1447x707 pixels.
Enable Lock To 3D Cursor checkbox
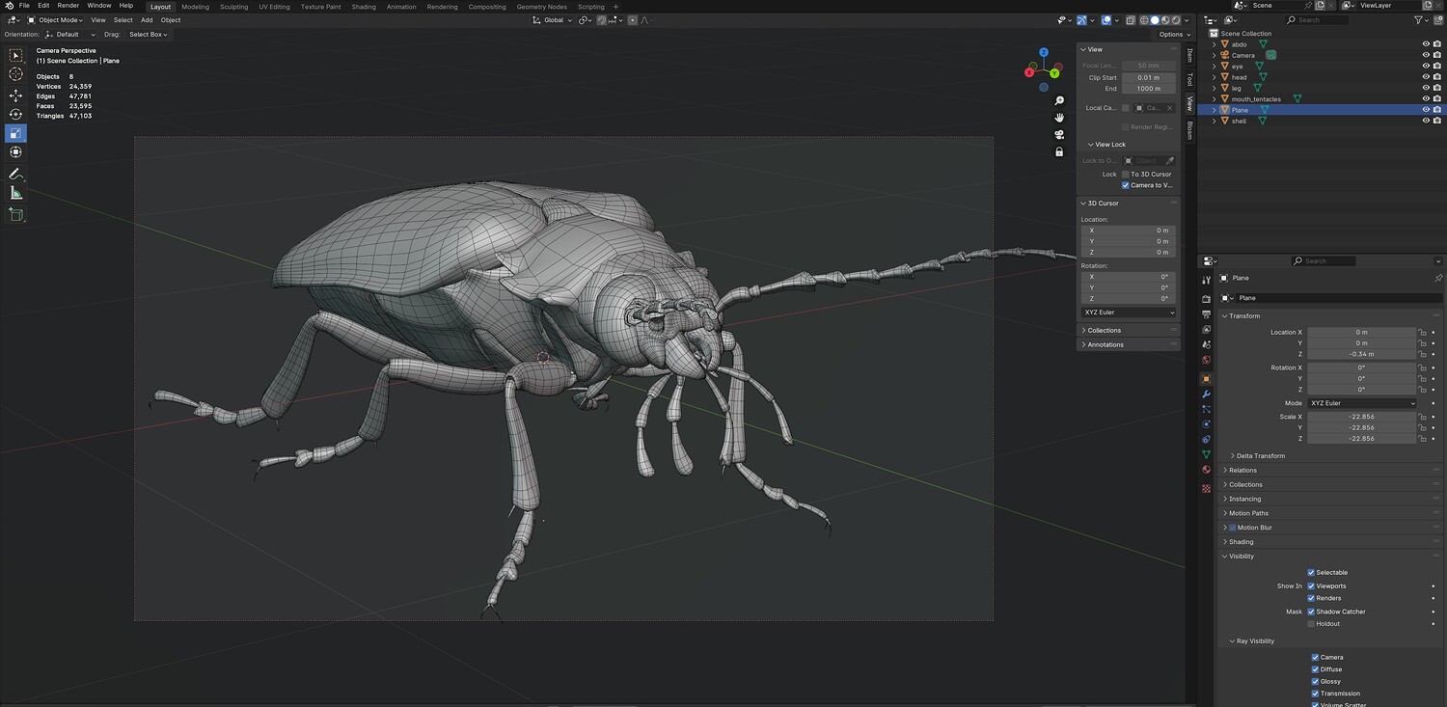coord(1126,175)
